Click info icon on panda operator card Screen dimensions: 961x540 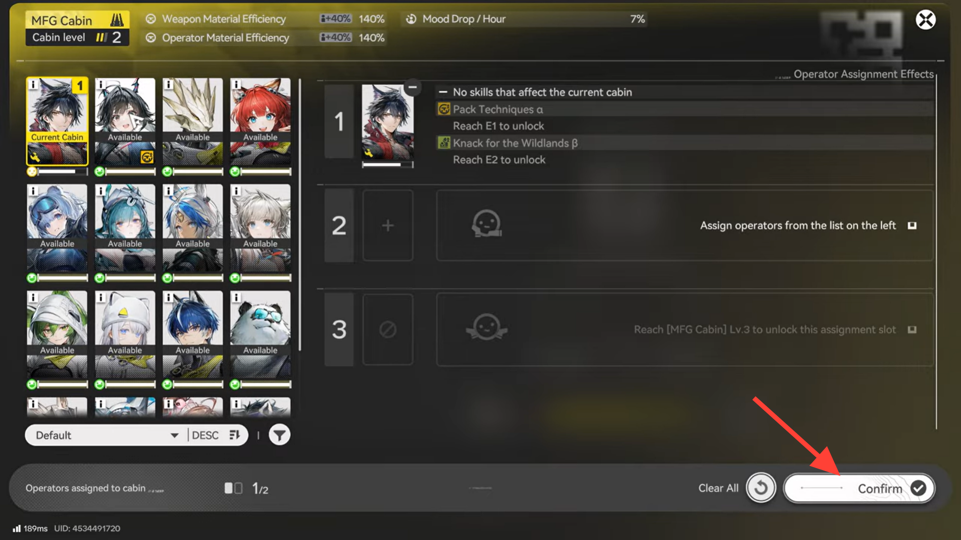click(x=237, y=297)
